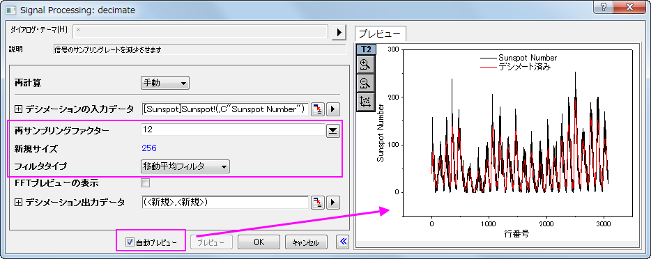Open the 再計算 dropdown set to 手動
Image resolution: width=651 pixels, height=259 pixels.
[165, 84]
